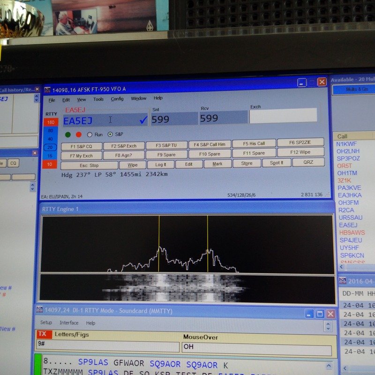Image resolution: width=375 pixels, height=375 pixels.
Task: Click the empty Exch input field
Action: 283,116
